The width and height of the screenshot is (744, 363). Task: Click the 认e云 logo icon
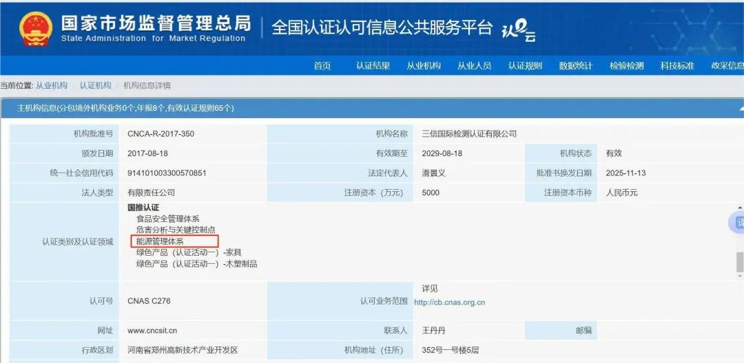(x=519, y=31)
